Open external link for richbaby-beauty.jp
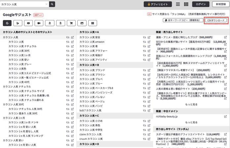230x148 pixels. tap(225, 116)
